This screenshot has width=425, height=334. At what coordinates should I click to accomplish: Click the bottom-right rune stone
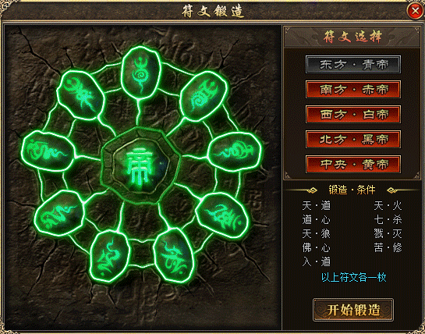[173, 256]
